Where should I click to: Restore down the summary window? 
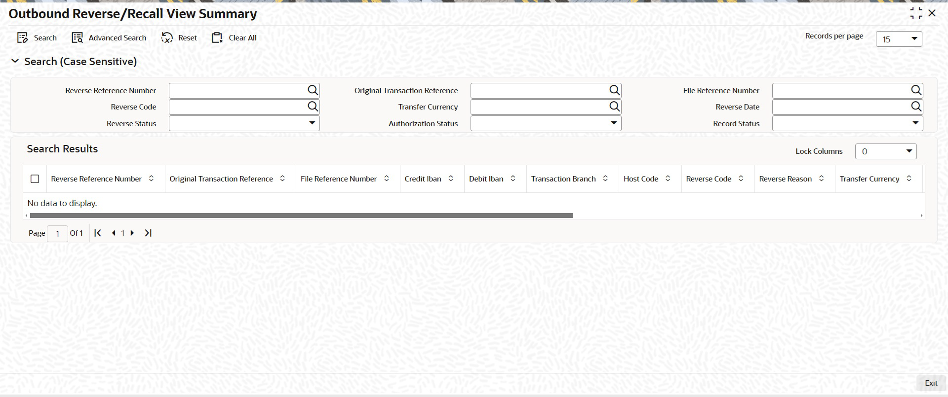click(916, 13)
